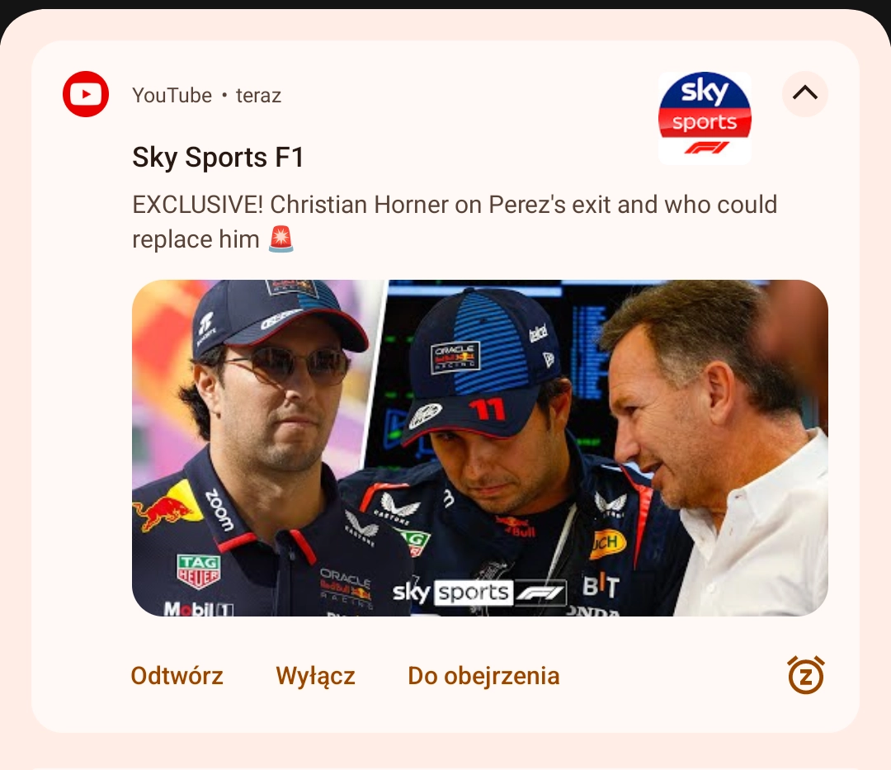The height and width of the screenshot is (770, 891).
Task: Open the Sky Sports F1 channel avatar
Action: pos(705,118)
